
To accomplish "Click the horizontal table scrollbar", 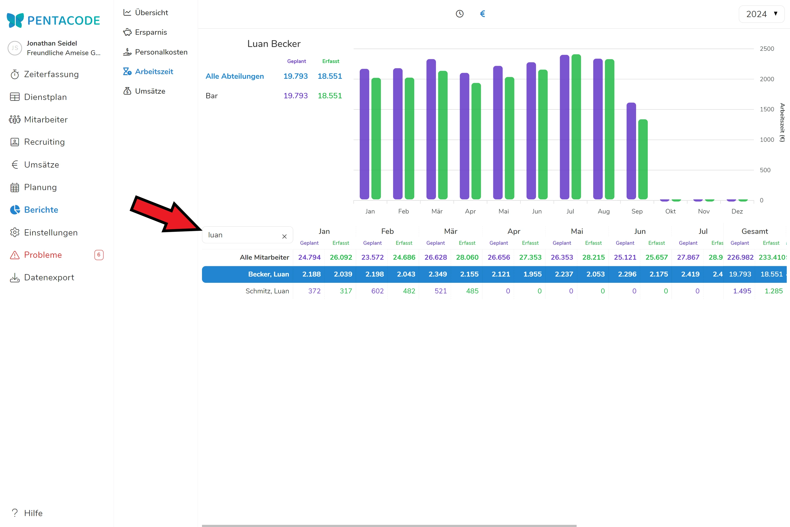I will point(389,525).
